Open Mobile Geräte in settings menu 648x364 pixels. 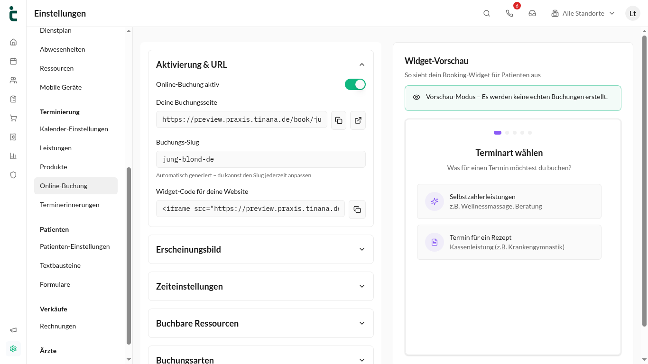[76, 87]
